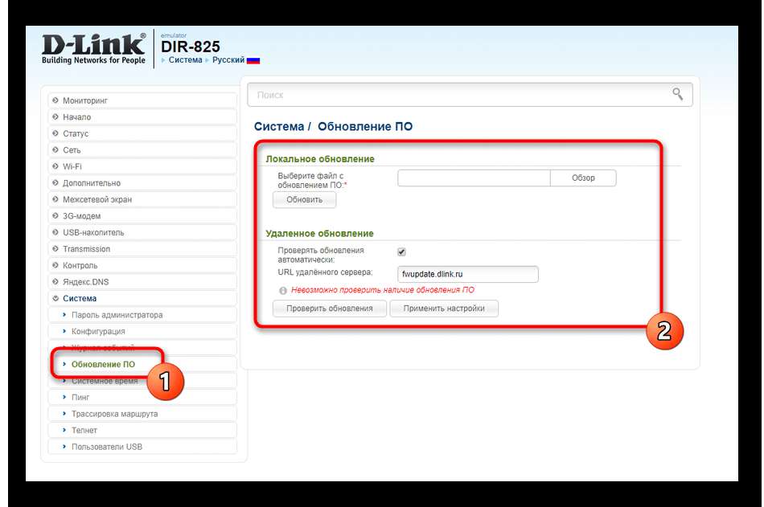Screen dimensions: 764x507
Task: Expand the Сеть menu section
Action: 142,150
